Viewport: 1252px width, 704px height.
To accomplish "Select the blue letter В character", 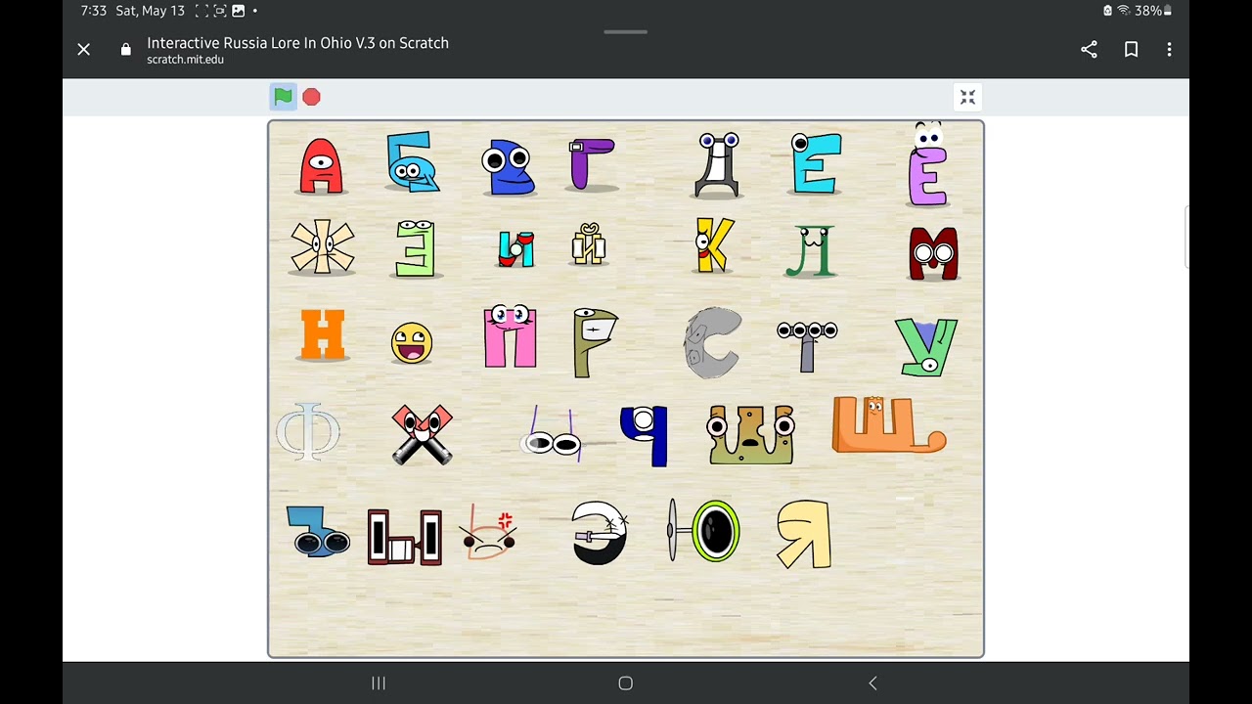I will point(509,167).
